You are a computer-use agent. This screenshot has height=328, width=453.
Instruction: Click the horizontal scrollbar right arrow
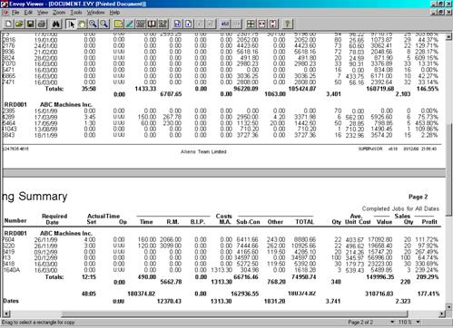coord(442,314)
